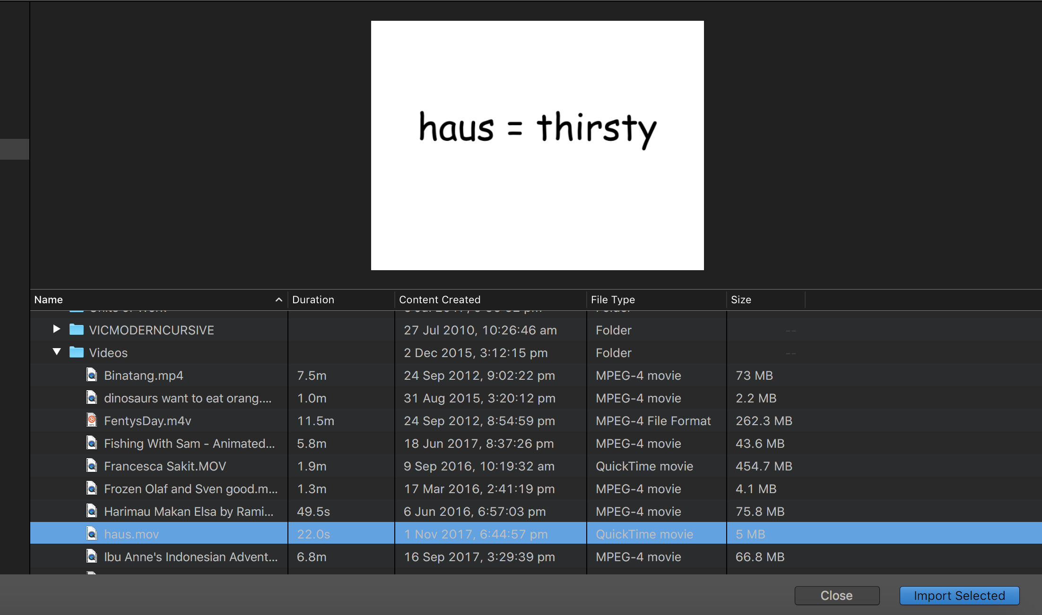Sort files by the Size column header
This screenshot has width=1042, height=615.
point(741,299)
